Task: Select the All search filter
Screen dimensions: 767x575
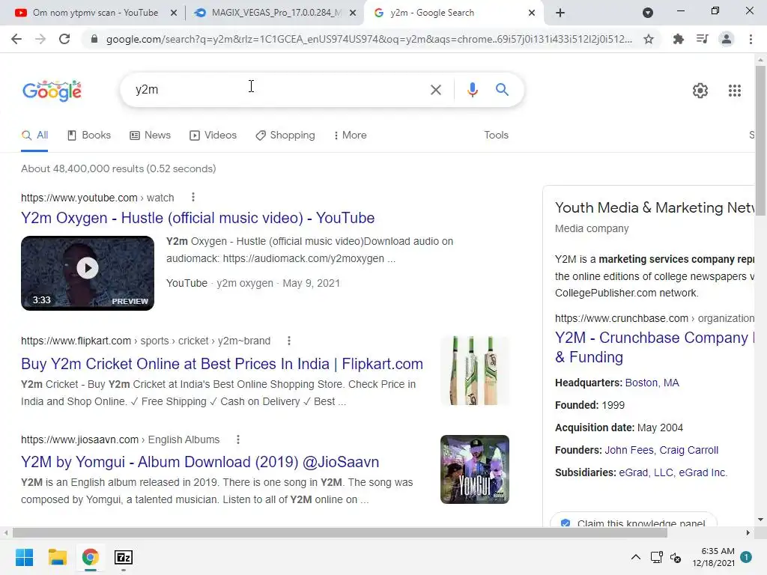Action: (34, 136)
